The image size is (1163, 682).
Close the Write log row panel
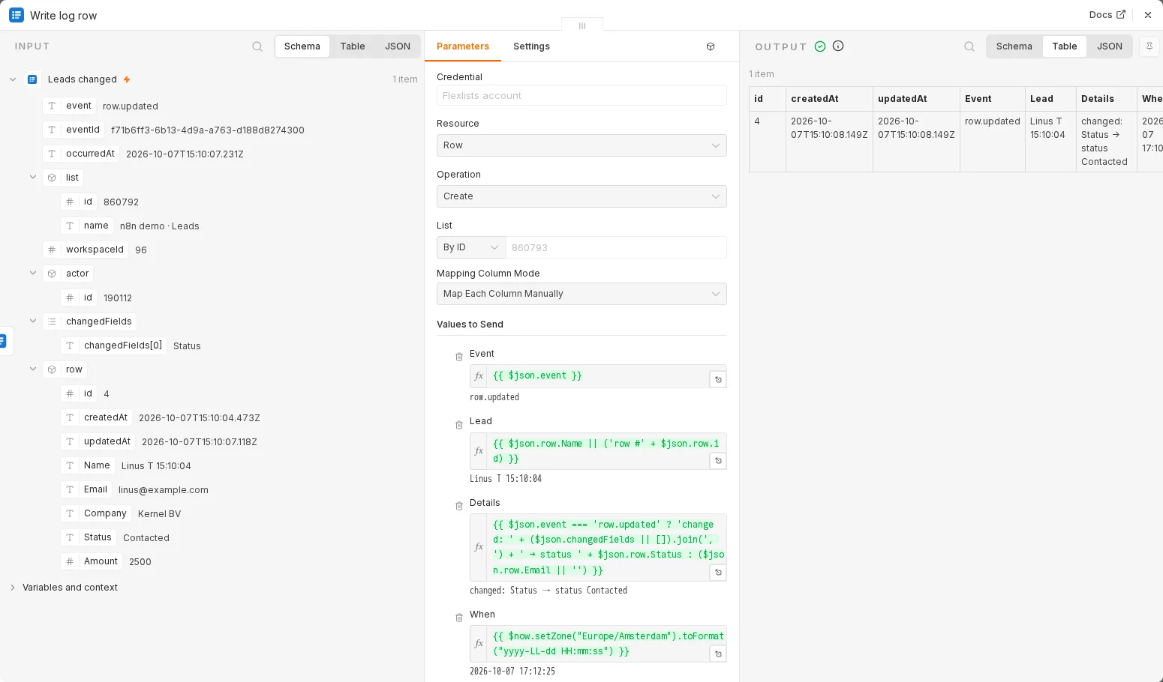coord(1148,15)
